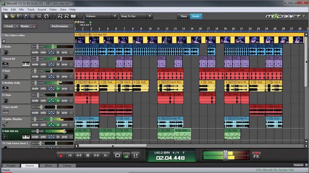Rewind to the start of the project
Image resolution: width=309 pixels, height=173 pixels.
pyautogui.click(x=70, y=156)
